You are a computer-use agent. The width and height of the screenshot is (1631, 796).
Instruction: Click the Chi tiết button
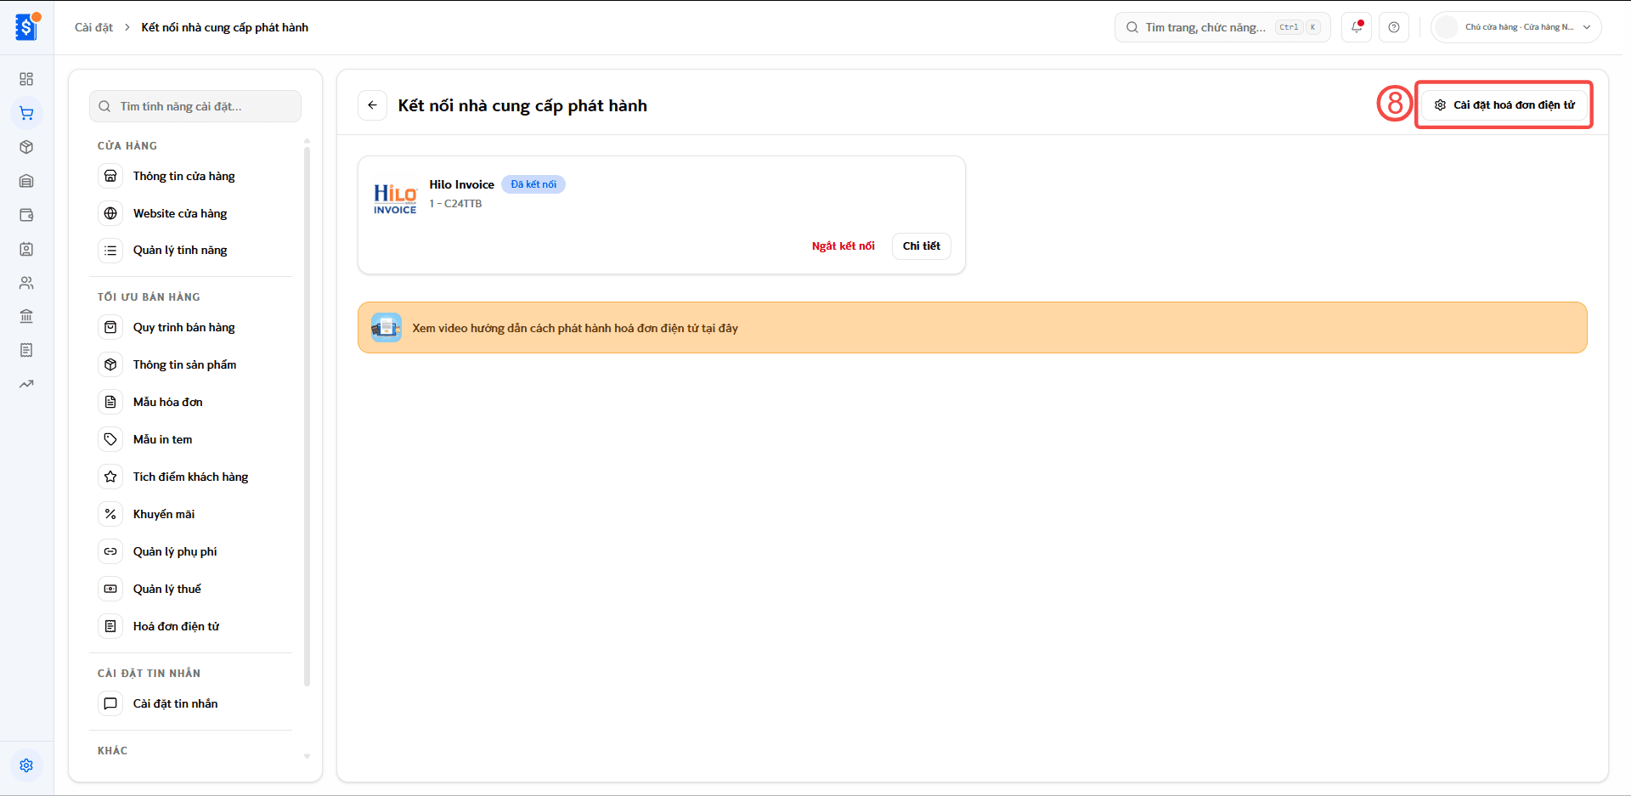922,246
